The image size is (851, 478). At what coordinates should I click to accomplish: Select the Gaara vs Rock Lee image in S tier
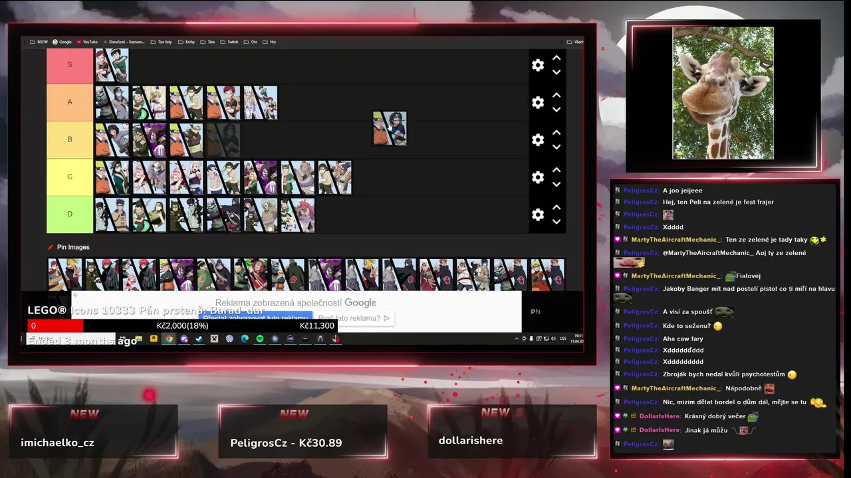click(x=112, y=65)
